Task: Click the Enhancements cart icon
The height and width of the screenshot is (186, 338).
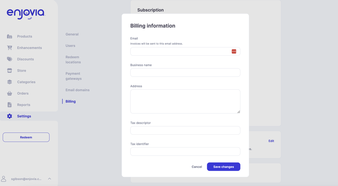Action: (x=10, y=48)
